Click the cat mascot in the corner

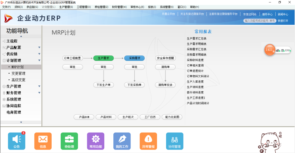[270, 142]
